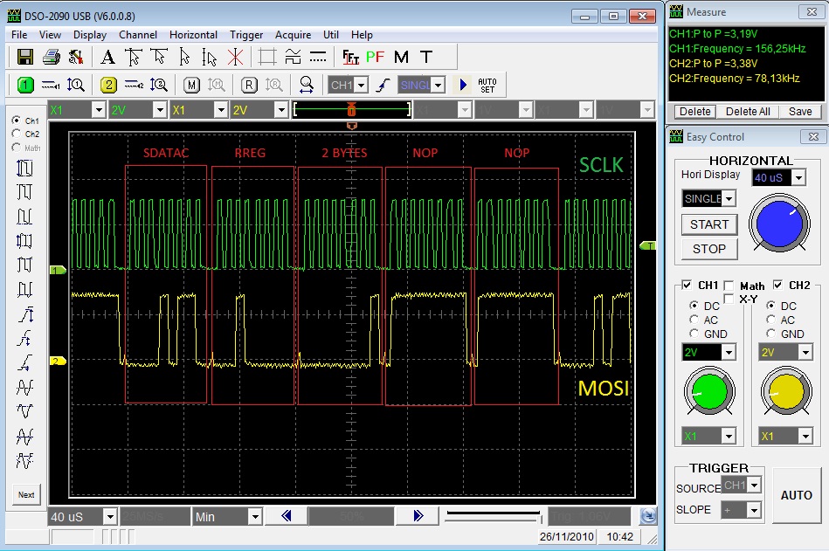Open the Channel menu
The height and width of the screenshot is (551, 829).
[x=138, y=35]
